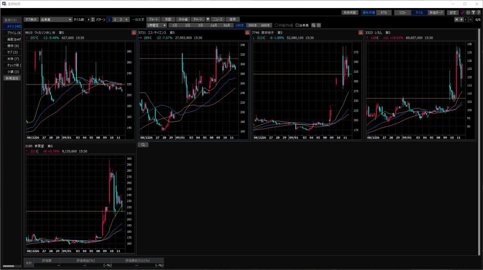Click the 新規追加 button

pos(11,78)
